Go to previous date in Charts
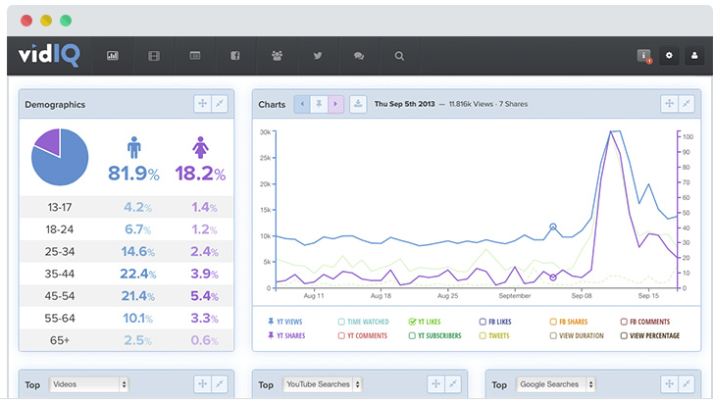 tap(303, 104)
